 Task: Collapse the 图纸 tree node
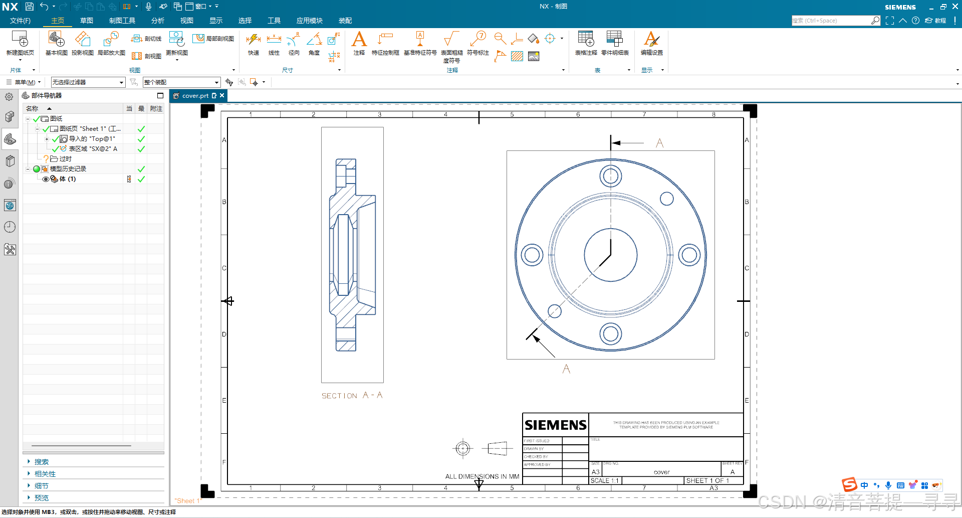[28, 119]
